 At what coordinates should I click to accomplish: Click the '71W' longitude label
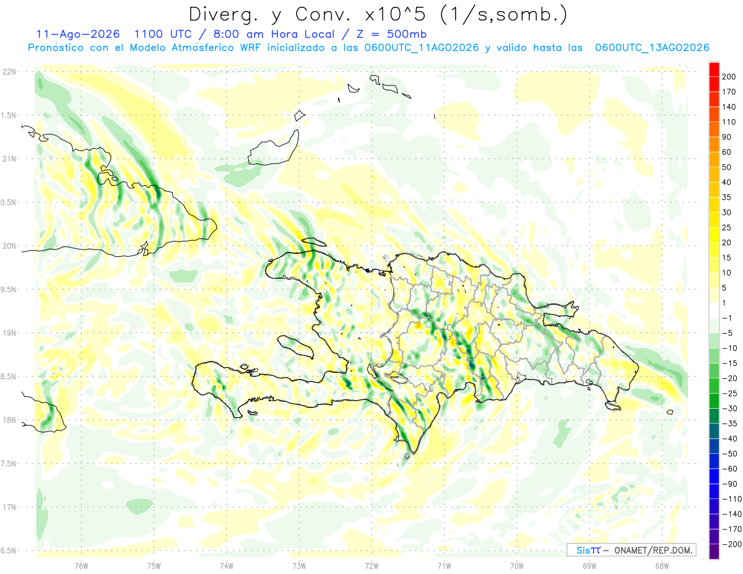444,565
